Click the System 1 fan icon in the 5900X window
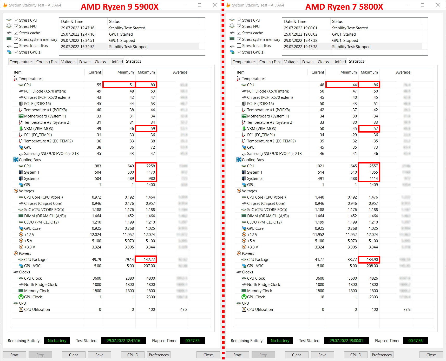The width and height of the screenshot is (446, 361). tap(21, 172)
